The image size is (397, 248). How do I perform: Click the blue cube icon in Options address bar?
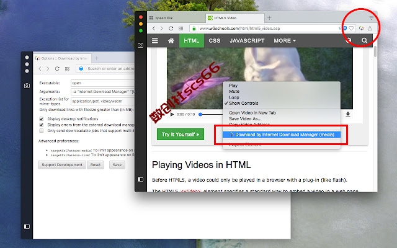coord(81,69)
